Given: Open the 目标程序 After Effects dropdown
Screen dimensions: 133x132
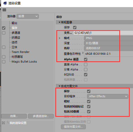Looking at the screenshot, I should [x=108, y=96].
